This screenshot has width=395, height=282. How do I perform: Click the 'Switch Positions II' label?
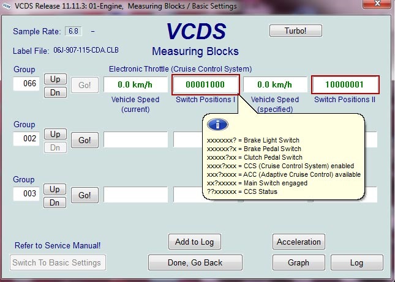[345, 100]
